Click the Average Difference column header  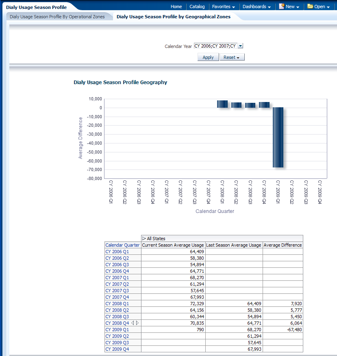[283, 245]
